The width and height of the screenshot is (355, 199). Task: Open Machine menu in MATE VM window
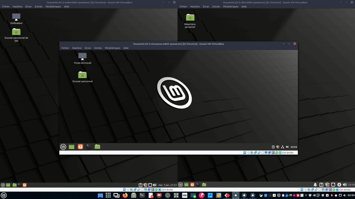click(17, 6)
